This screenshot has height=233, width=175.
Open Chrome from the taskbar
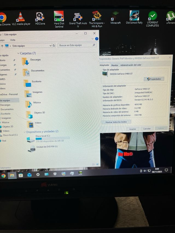(x=4, y=176)
